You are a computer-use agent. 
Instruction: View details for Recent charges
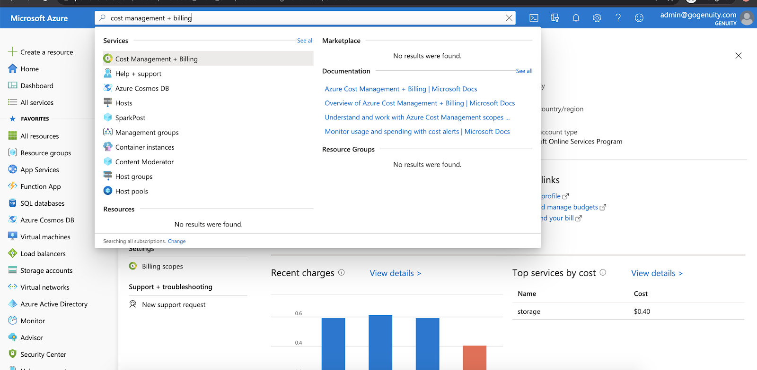point(395,273)
